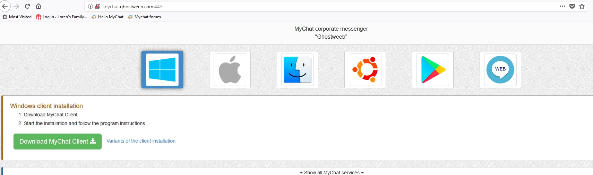Open the Mychat forum bookmark
593x175 pixels.
[x=144, y=17]
